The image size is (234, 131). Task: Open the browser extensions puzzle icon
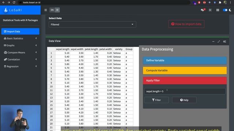pyautogui.click(x=220, y=3)
